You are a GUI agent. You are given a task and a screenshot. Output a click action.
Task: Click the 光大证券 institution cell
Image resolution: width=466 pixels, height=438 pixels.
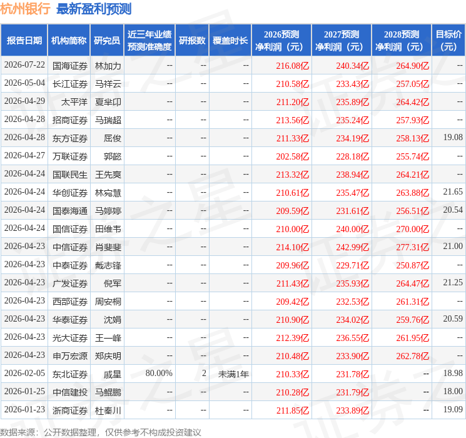pos(70,338)
